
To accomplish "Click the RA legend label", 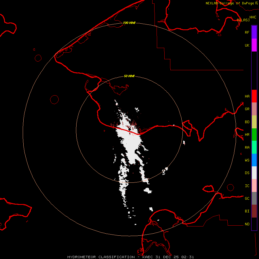I will pyautogui.click(x=247, y=148).
